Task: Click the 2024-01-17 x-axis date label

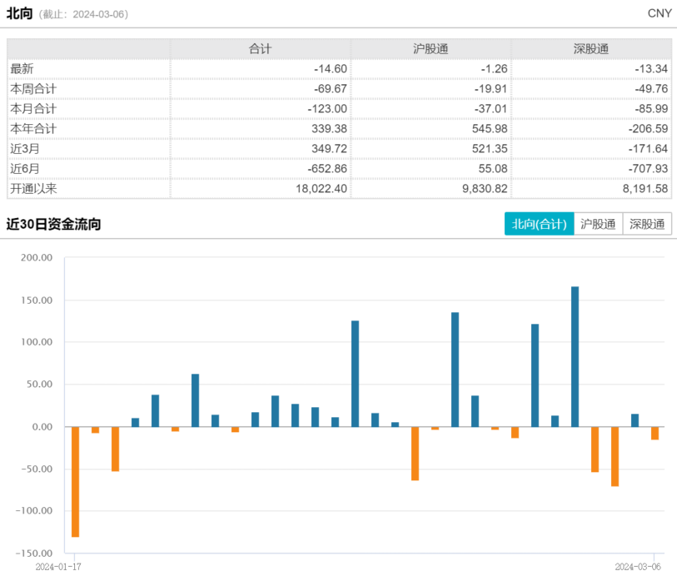Action: point(59,567)
